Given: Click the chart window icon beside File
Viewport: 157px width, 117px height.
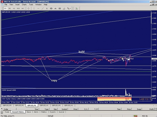Looking at the screenshot, I should (x=3, y=4).
